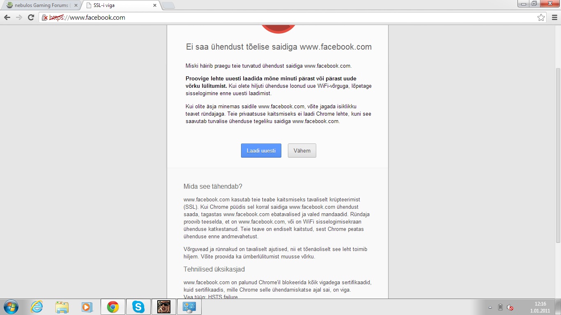Reload the page with the refresh icon
The width and height of the screenshot is (561, 315).
tap(31, 18)
